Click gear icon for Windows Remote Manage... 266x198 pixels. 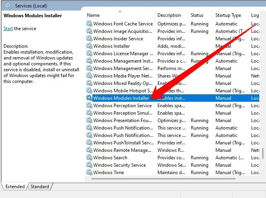[89, 150]
